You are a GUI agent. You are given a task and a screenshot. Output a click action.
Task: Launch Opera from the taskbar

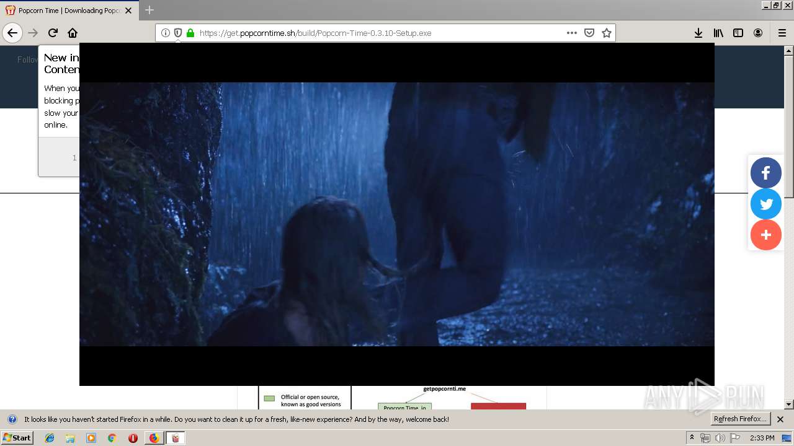(x=133, y=438)
